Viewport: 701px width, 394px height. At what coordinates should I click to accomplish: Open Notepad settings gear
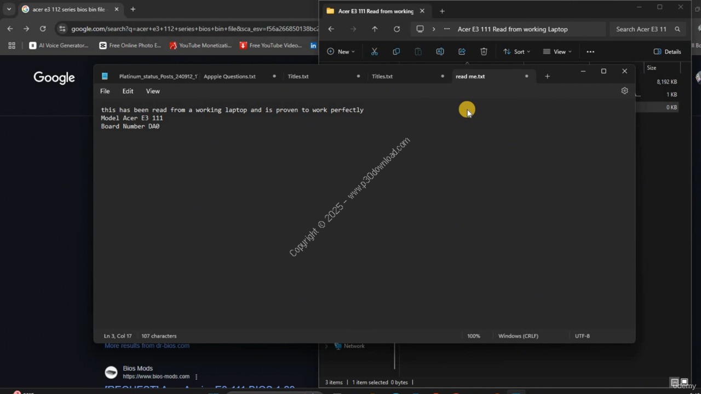(x=624, y=91)
